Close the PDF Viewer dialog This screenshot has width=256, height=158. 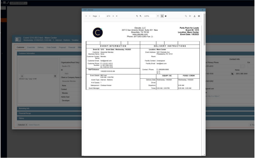(x=202, y=10)
